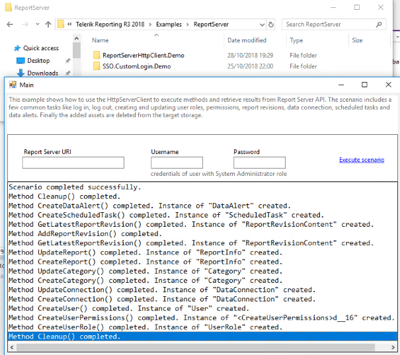Image resolution: width=400 pixels, height=355 pixels.
Task: Open Quick access in navigation pane
Action: (x=41, y=48)
